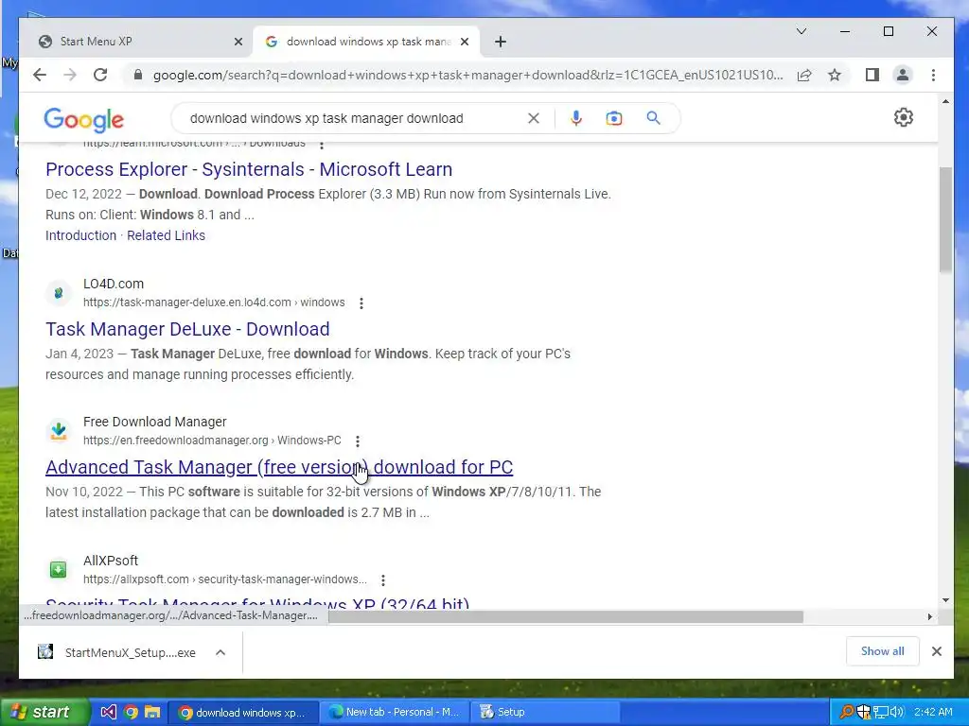
Task: Click the 2:42 AM clock
Action: pyautogui.click(x=933, y=712)
